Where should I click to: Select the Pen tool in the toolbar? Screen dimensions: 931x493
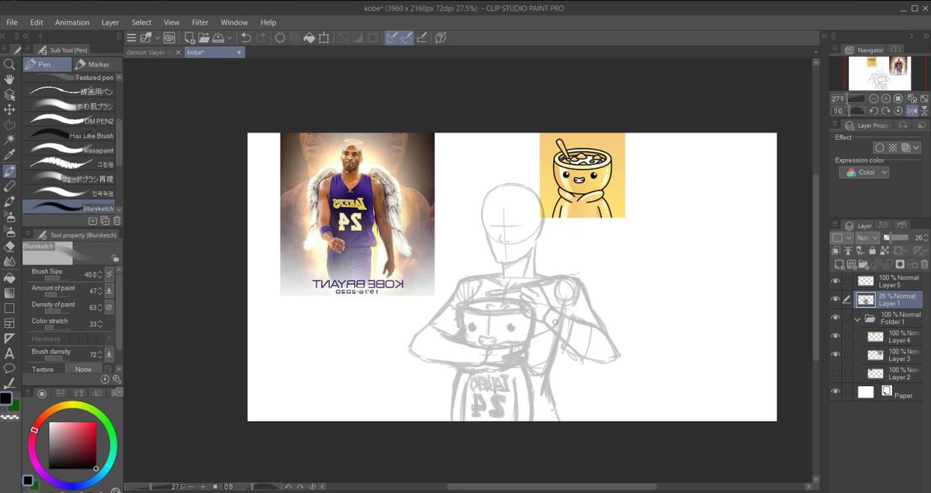[x=9, y=171]
